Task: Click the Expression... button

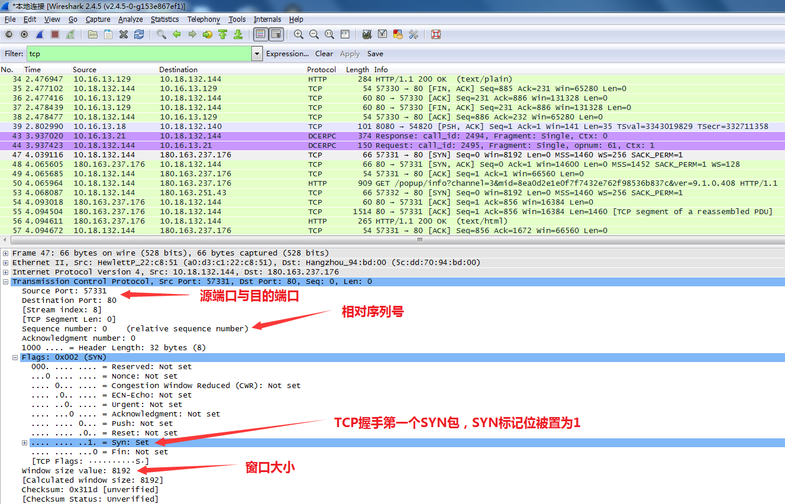Action: (x=287, y=54)
